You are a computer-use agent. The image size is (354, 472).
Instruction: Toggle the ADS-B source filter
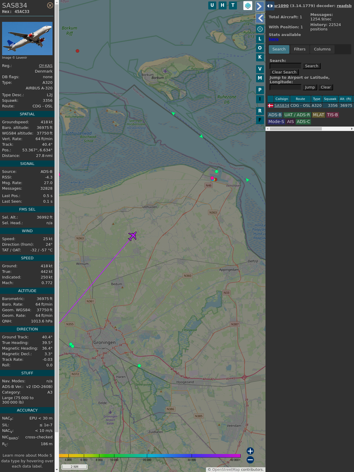pos(275,115)
